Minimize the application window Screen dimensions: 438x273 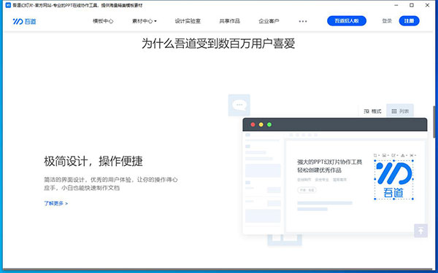(x=396, y=5)
